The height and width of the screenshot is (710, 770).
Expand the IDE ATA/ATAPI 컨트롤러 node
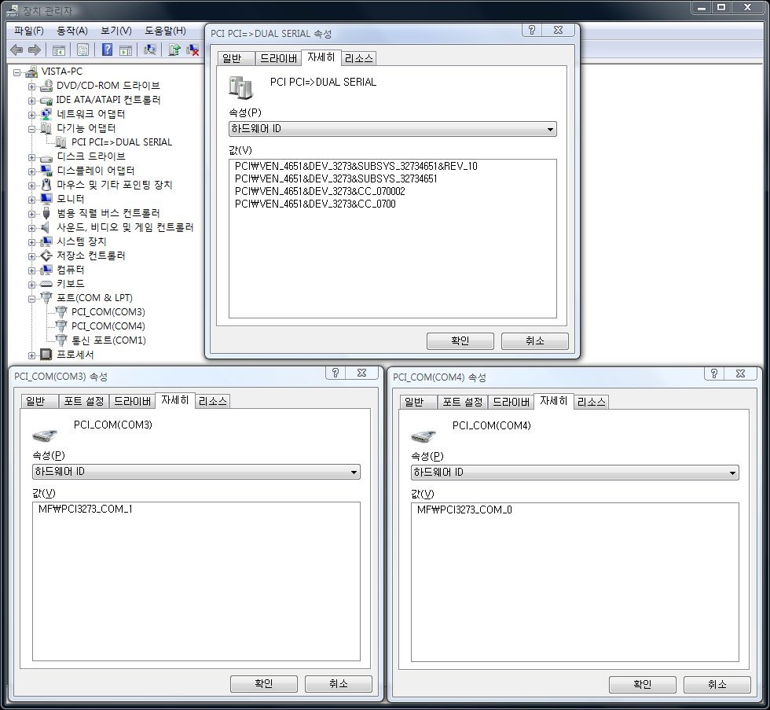(x=32, y=101)
